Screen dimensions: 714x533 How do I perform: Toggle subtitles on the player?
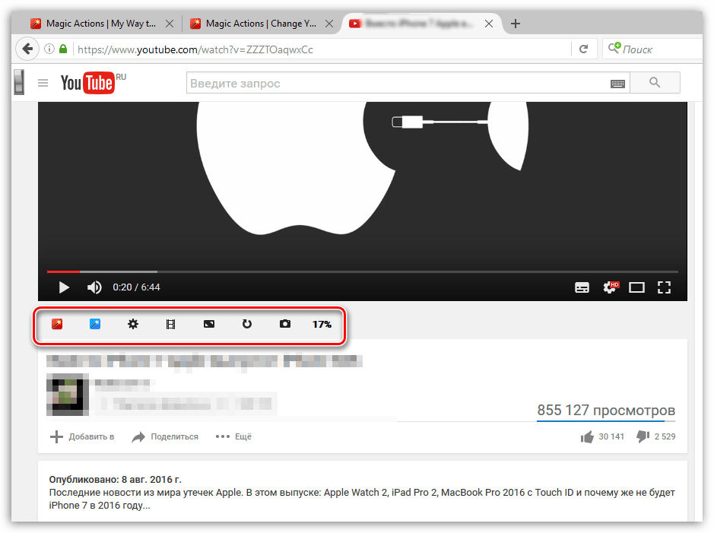(x=582, y=287)
